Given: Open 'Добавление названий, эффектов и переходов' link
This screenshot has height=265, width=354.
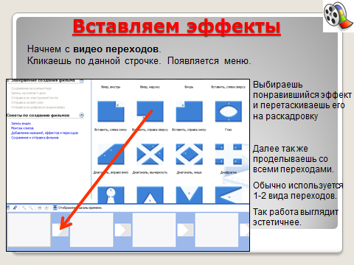Looking at the screenshot, I should click(x=44, y=132).
